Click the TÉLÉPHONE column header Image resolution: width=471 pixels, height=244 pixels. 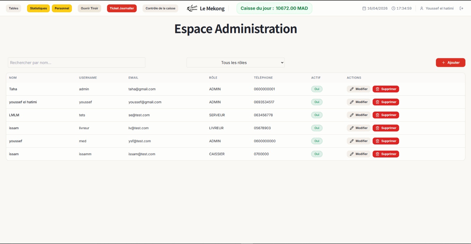[x=263, y=78]
